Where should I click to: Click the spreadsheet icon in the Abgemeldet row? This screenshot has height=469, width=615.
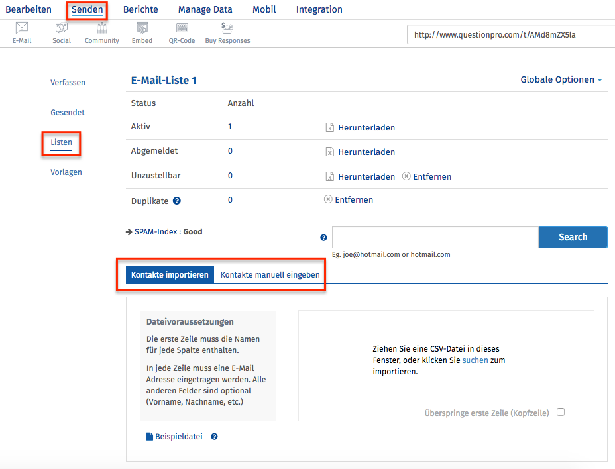[330, 152]
